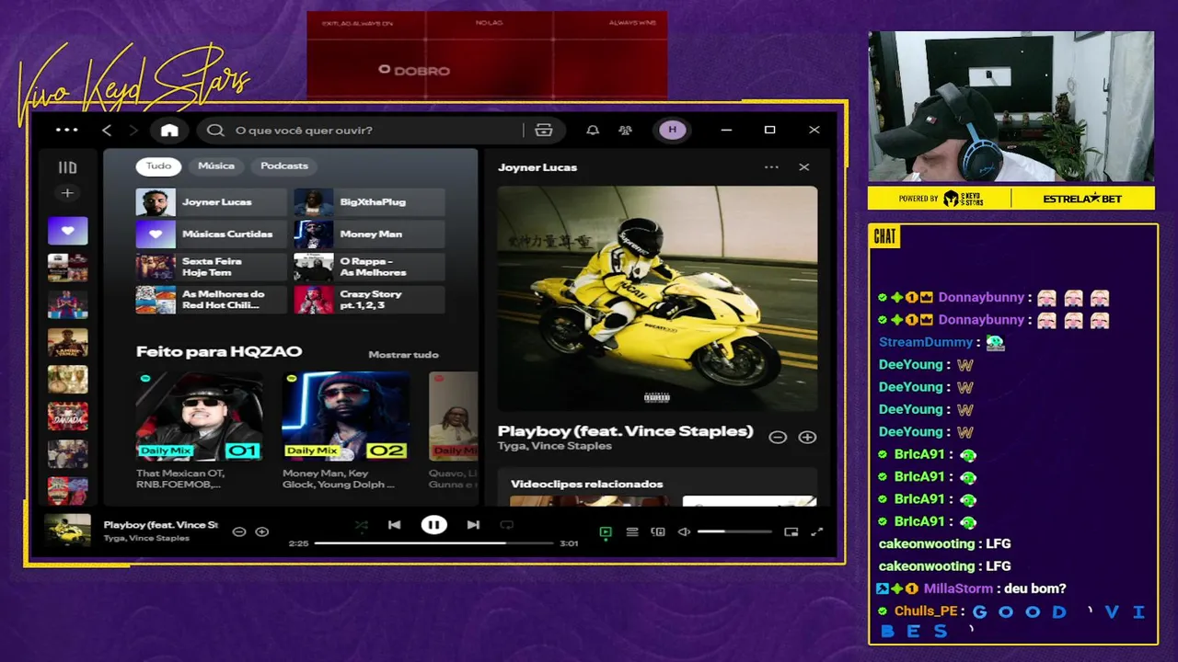This screenshot has width=1178, height=662.
Task: Hide the track via minus icon in panel
Action: [x=778, y=438]
